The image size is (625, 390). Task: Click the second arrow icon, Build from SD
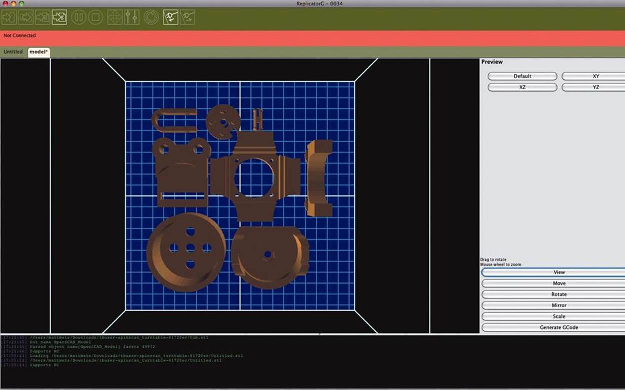pos(26,18)
